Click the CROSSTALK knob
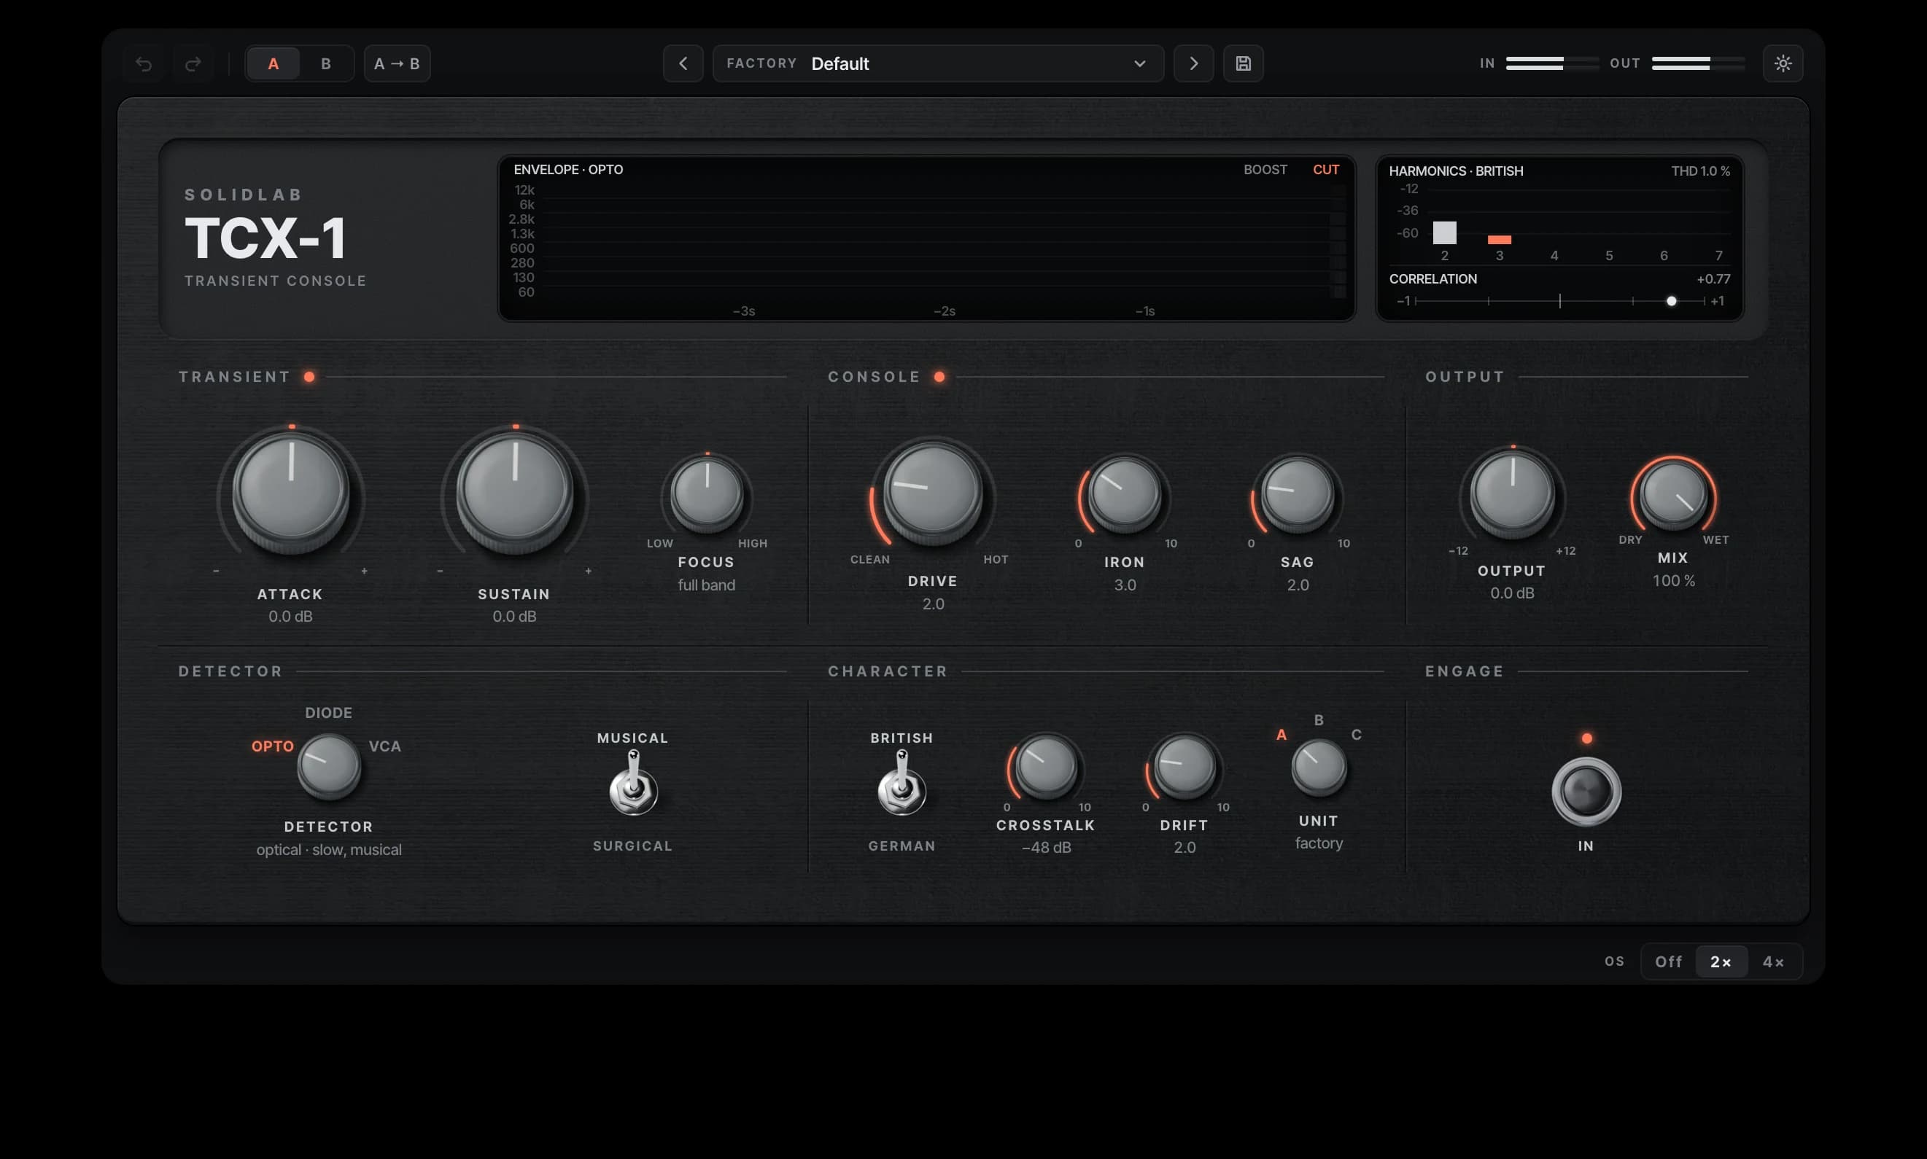This screenshot has height=1159, width=1927. pyautogui.click(x=1045, y=765)
